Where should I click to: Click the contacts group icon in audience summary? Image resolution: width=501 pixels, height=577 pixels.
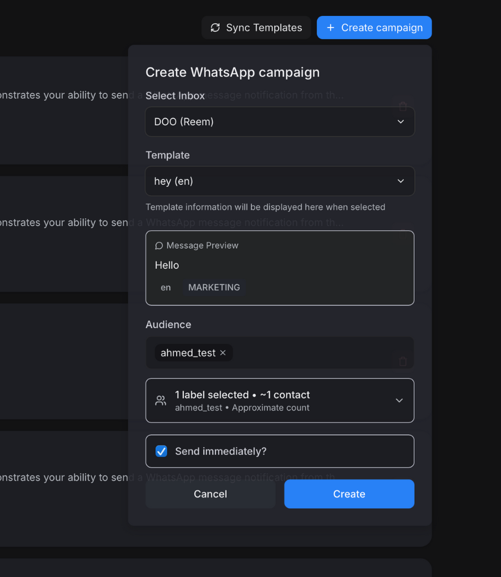tap(161, 400)
